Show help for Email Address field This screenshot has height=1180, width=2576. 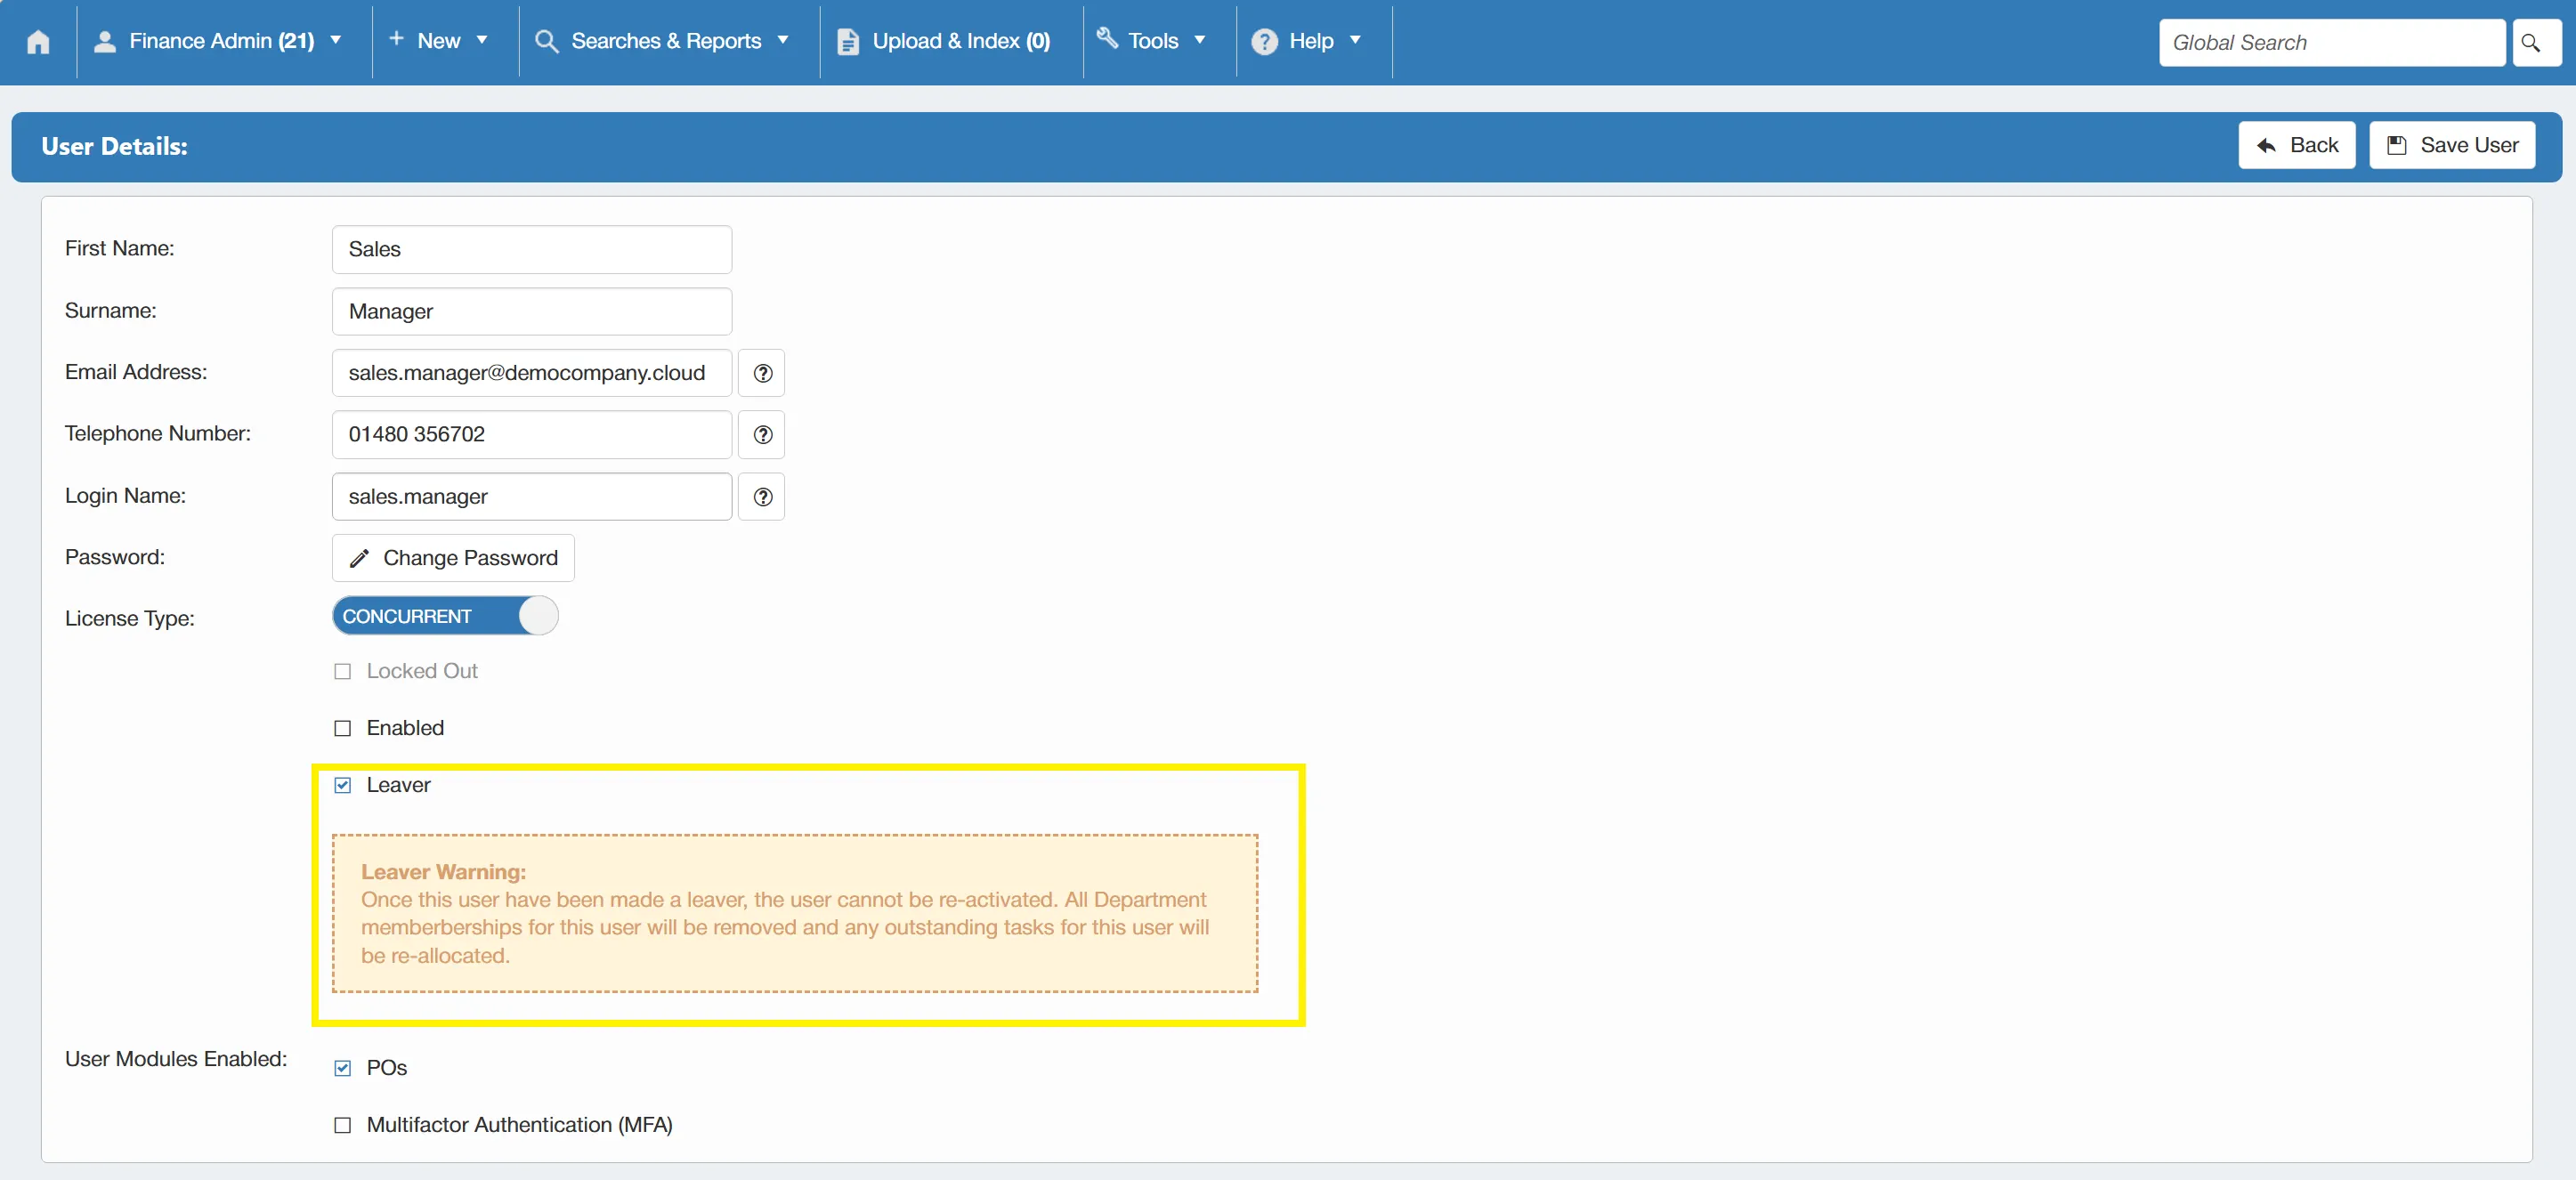point(762,373)
